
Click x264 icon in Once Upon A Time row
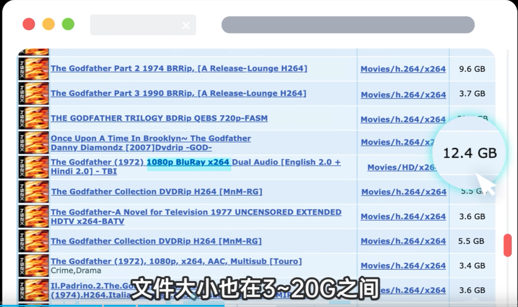[x=34, y=143]
